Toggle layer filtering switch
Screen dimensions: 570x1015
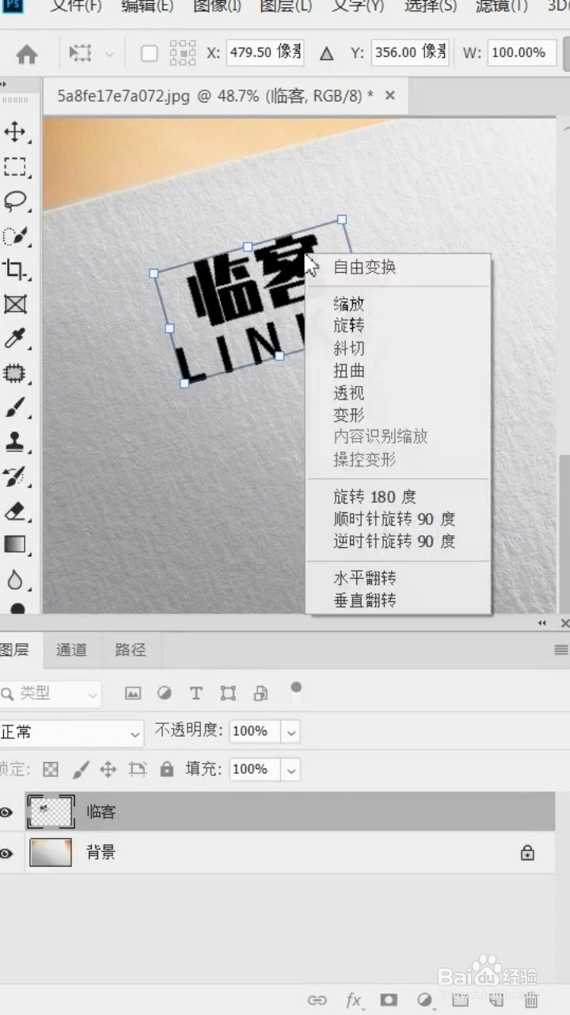click(296, 690)
